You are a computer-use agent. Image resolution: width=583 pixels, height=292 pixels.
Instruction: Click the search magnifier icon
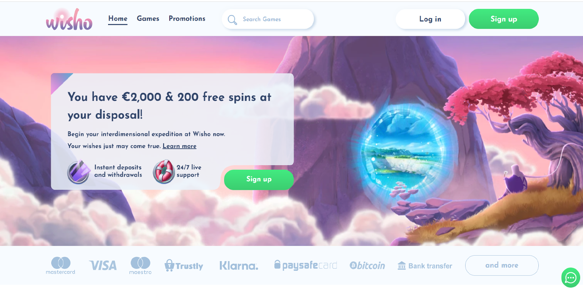pos(232,20)
